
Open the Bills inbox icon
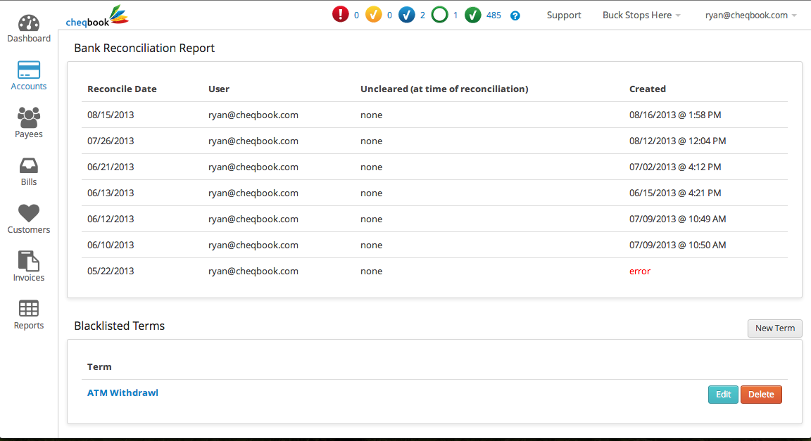[x=29, y=166]
